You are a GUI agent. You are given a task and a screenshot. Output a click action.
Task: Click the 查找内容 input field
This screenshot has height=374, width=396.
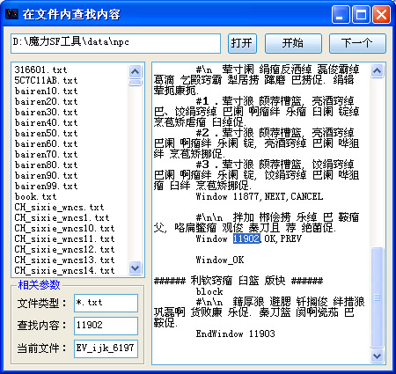(106, 326)
